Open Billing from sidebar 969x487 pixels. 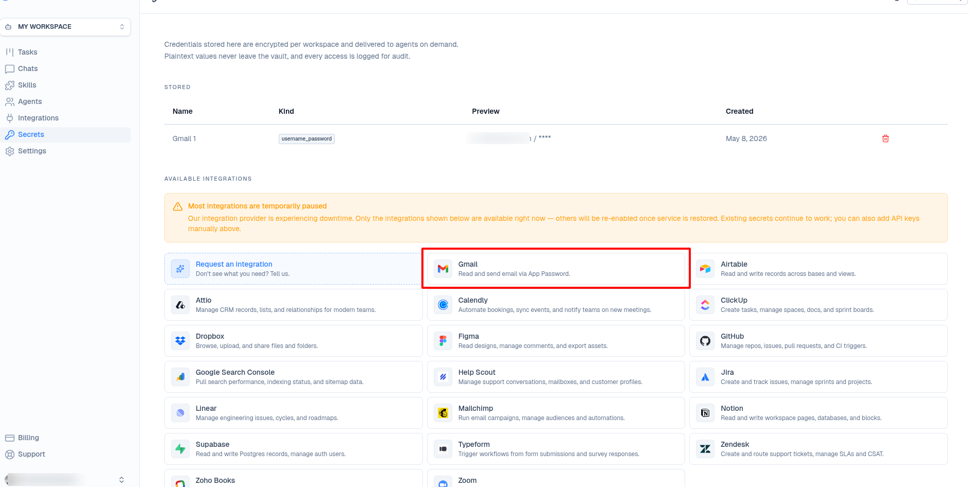tap(28, 438)
